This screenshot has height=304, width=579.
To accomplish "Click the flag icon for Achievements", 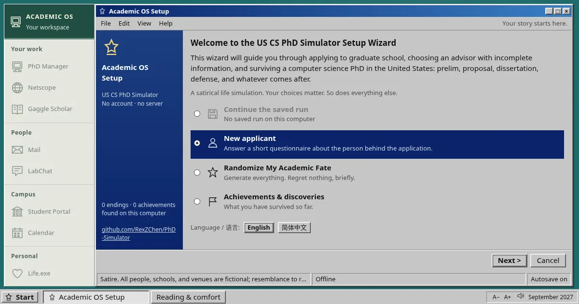I will (x=213, y=202).
